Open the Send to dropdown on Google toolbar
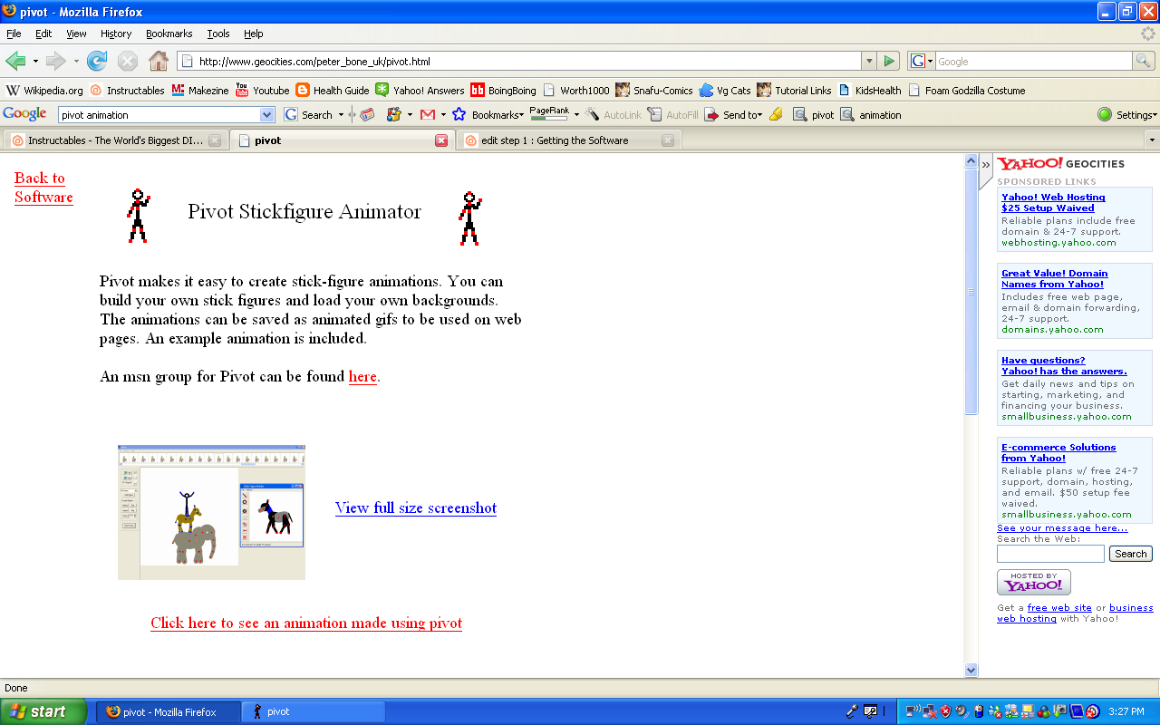This screenshot has width=1160, height=725. pyautogui.click(x=741, y=115)
